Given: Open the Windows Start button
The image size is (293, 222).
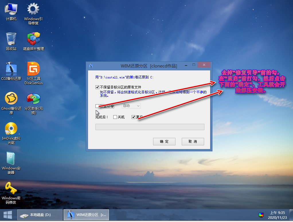Looking at the screenshot, I should click(7, 215).
